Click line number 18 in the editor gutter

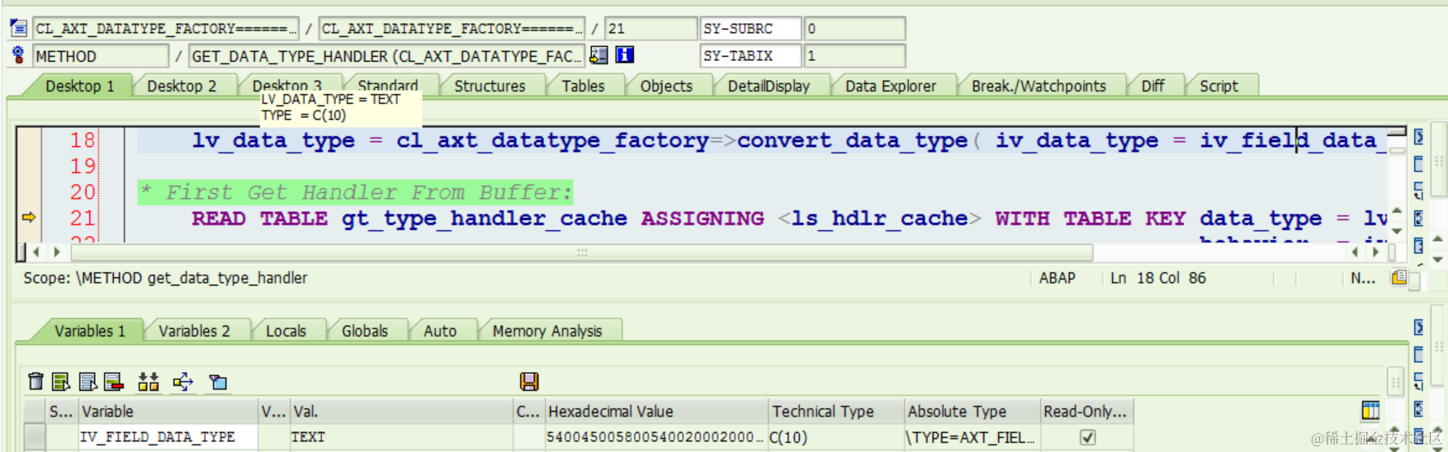point(83,140)
